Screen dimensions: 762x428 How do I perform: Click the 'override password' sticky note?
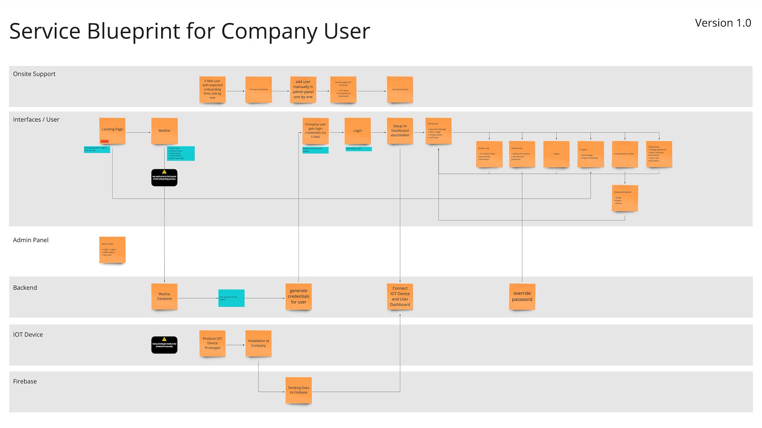click(x=522, y=296)
